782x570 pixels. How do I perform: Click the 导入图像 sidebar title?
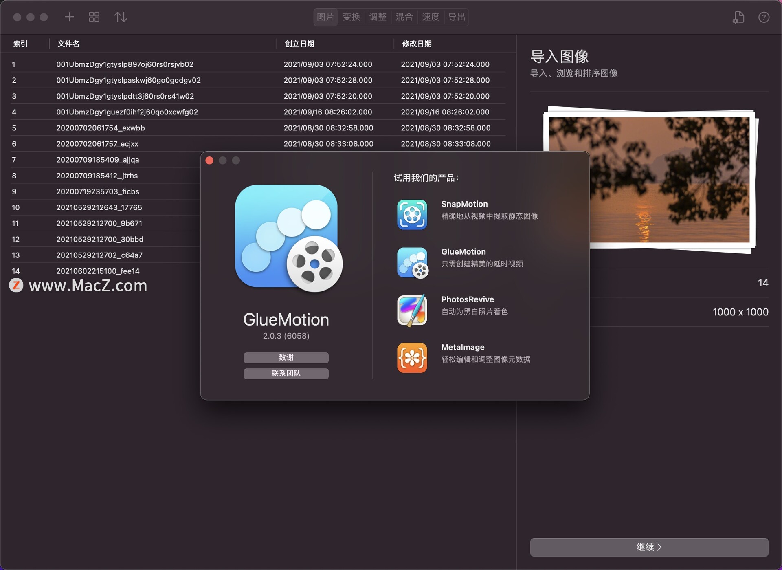coord(559,56)
